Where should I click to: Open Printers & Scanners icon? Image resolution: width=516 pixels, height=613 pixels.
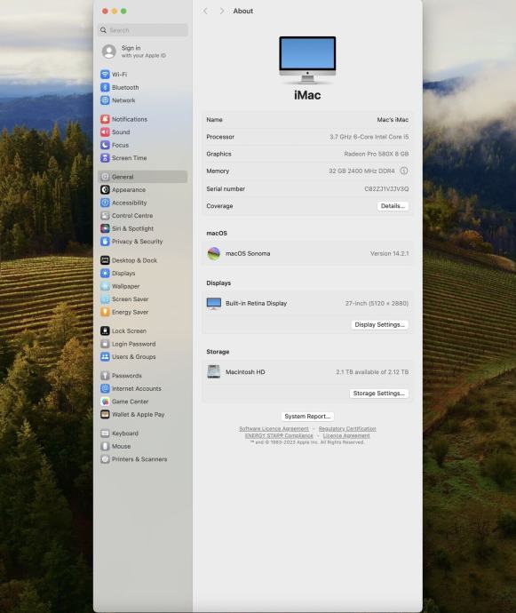coord(105,459)
